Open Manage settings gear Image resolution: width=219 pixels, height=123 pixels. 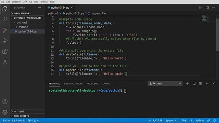pyautogui.click(x=5, y=112)
